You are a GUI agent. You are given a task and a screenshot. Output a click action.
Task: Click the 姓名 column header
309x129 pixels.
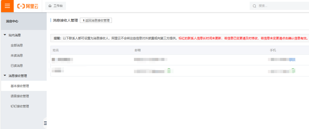click(56, 50)
